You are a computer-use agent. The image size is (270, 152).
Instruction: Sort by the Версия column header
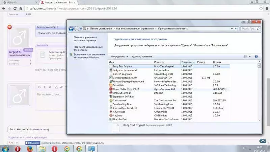(221, 62)
